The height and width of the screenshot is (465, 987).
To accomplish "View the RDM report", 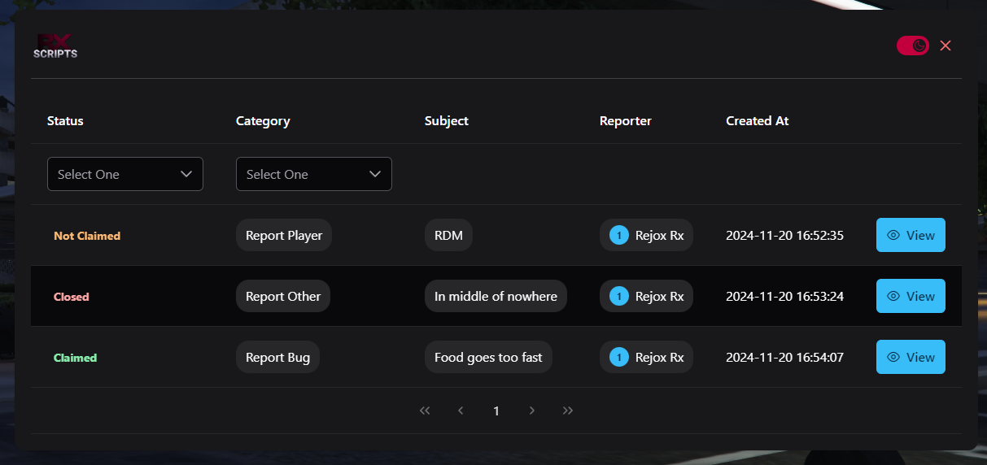I will tap(910, 235).
